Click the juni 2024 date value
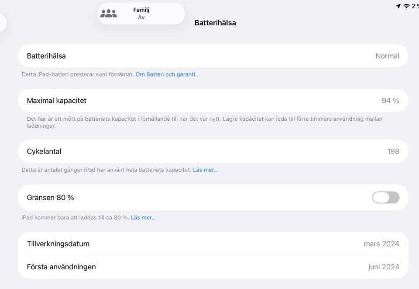The width and height of the screenshot is (419, 289). (383, 267)
